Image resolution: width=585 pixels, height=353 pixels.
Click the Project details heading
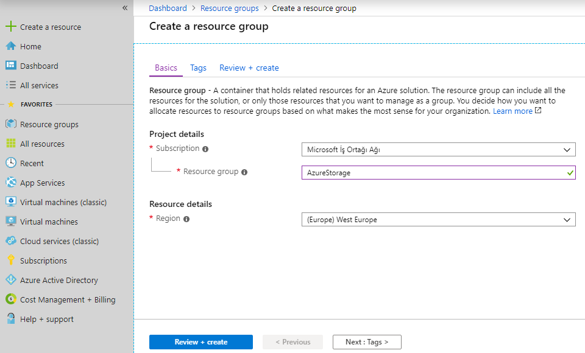[177, 134]
